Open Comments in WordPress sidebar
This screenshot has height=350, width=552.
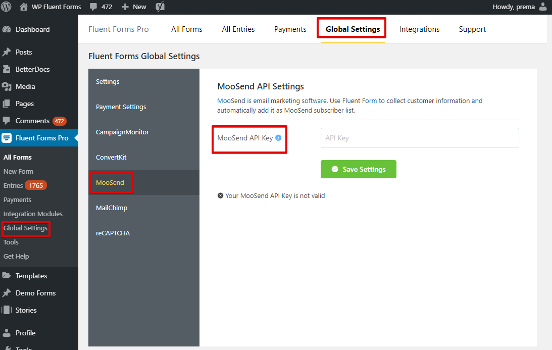coord(32,121)
